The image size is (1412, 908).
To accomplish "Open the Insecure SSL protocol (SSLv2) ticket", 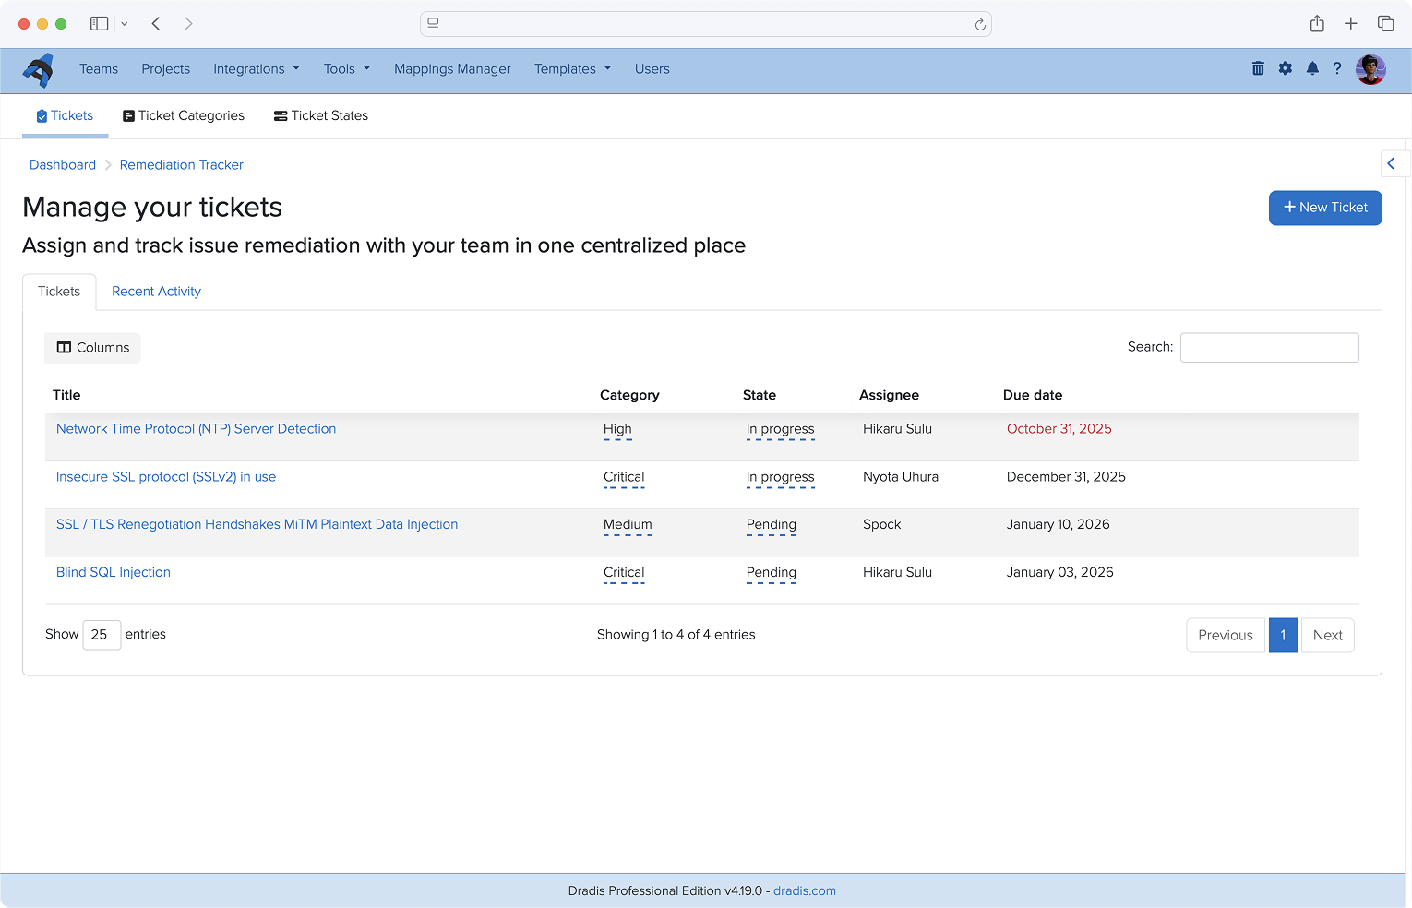I will pos(165,476).
